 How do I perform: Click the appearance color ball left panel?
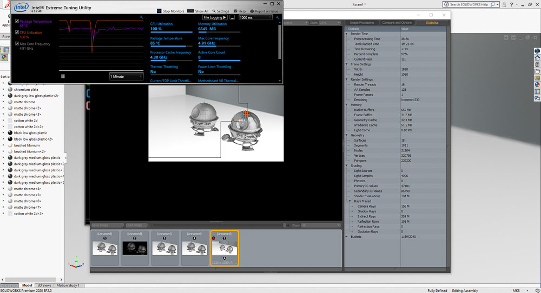pos(4,57)
